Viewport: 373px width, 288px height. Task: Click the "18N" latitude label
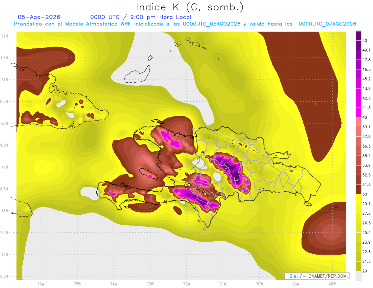(5, 211)
